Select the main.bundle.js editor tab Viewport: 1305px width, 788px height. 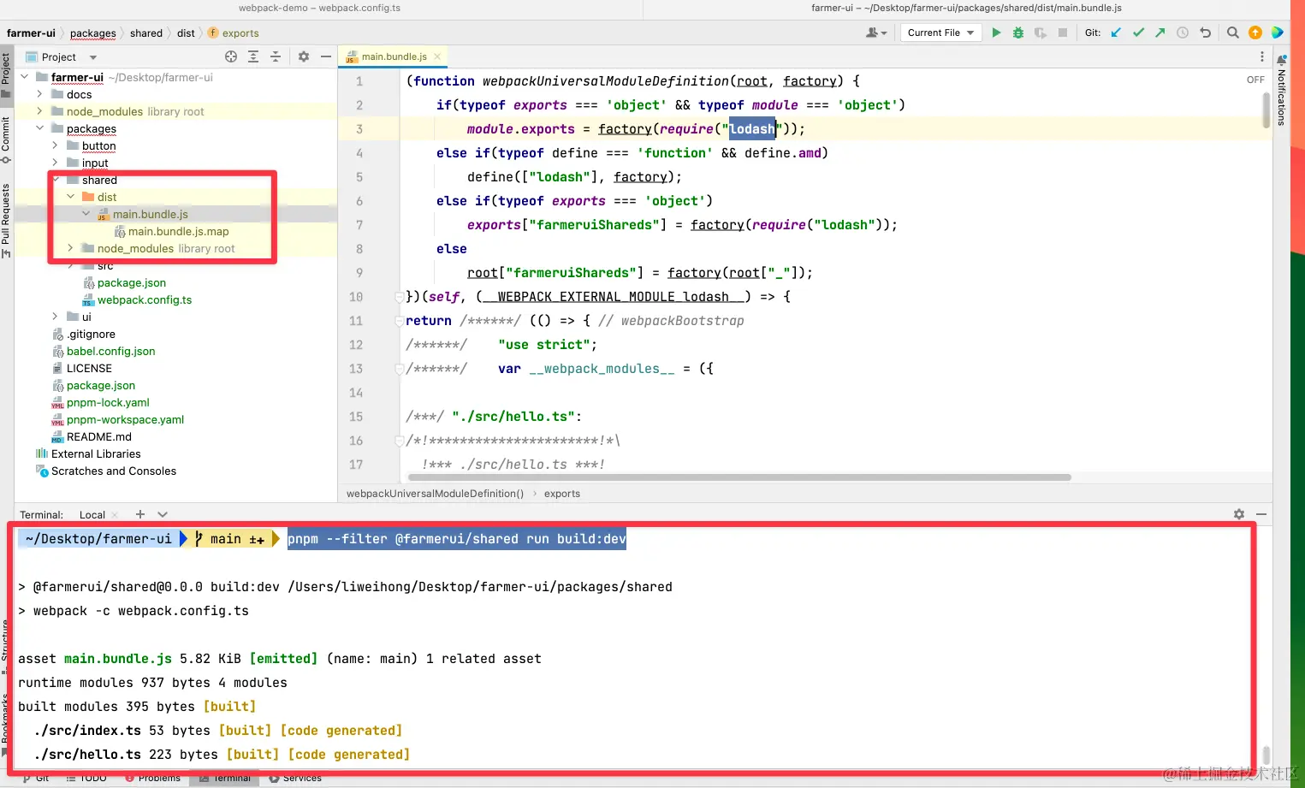coord(394,56)
